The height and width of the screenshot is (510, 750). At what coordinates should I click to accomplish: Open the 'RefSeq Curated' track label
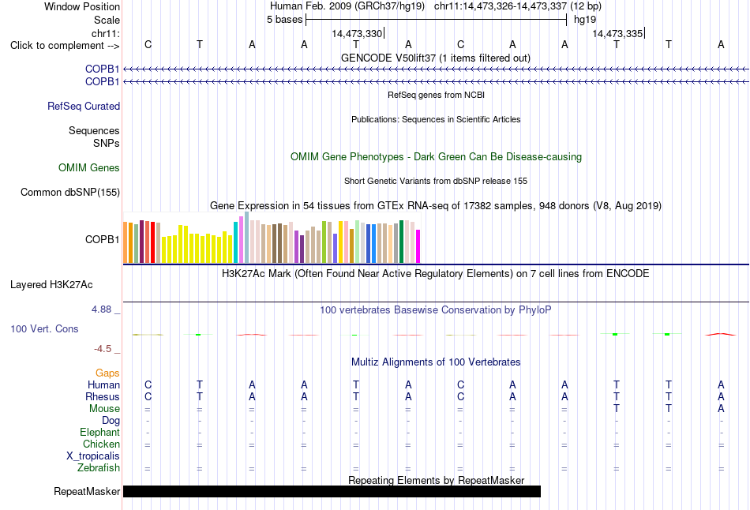(x=83, y=107)
